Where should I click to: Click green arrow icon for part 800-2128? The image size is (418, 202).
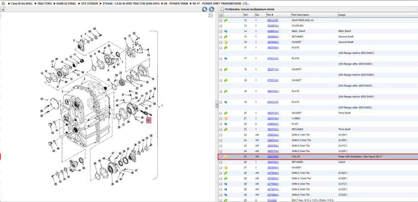[x=226, y=20]
